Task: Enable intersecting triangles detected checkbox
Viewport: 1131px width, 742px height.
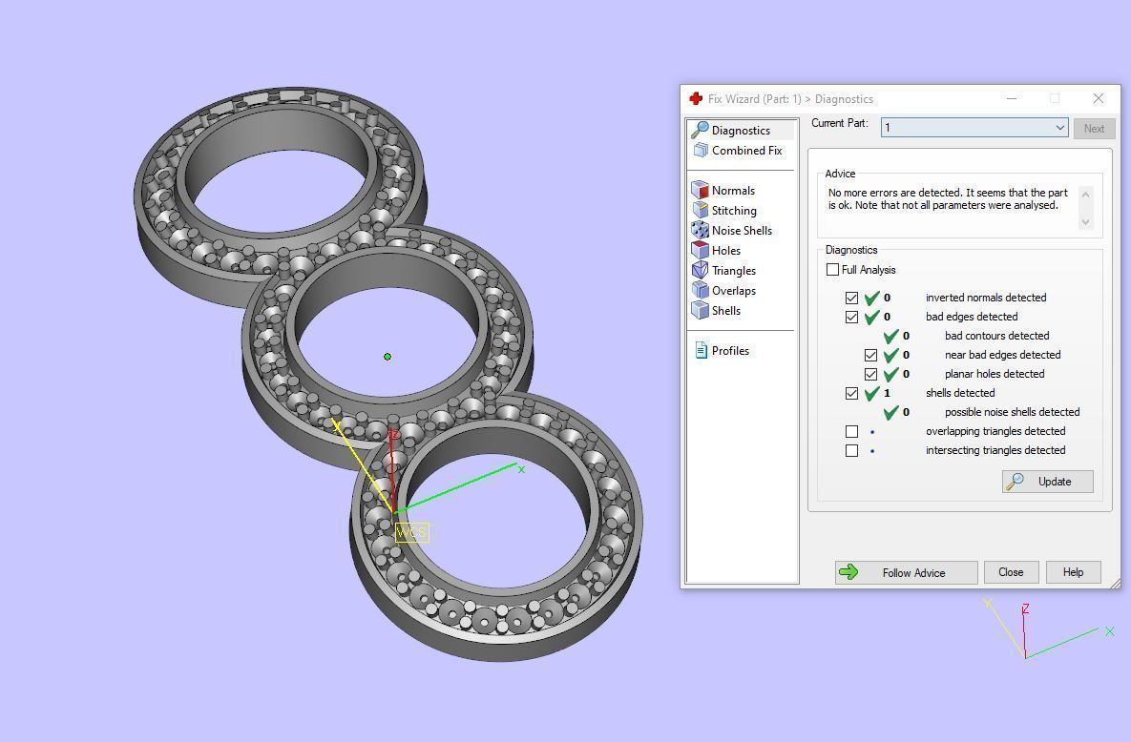Action: click(x=852, y=451)
